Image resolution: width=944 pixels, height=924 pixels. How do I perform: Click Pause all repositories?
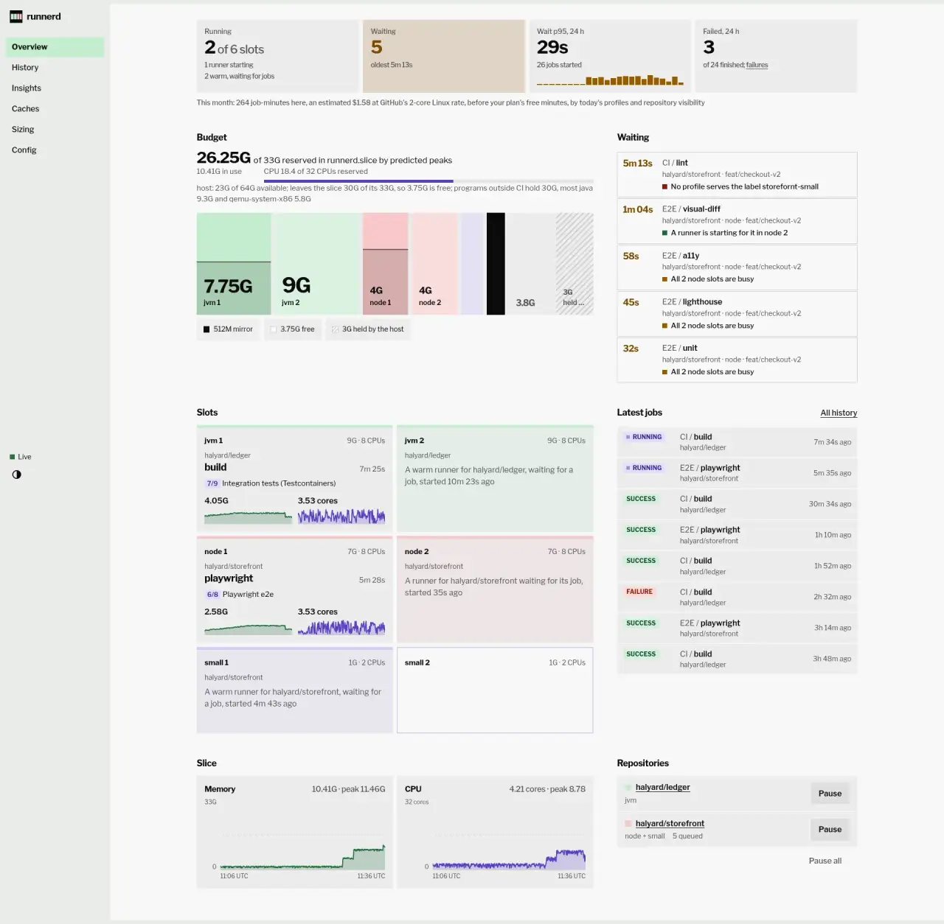coord(825,861)
